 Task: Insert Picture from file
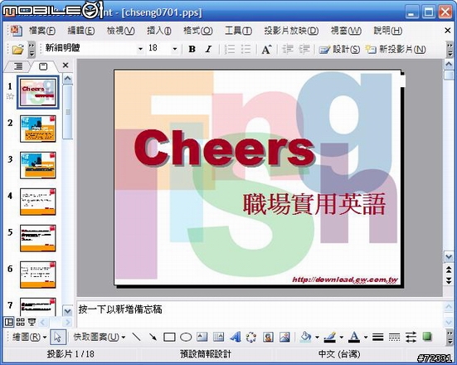pos(284,338)
